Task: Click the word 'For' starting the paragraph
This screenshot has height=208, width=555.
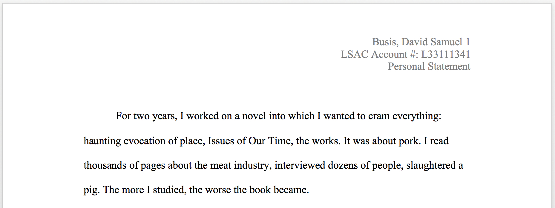Action: coord(123,116)
